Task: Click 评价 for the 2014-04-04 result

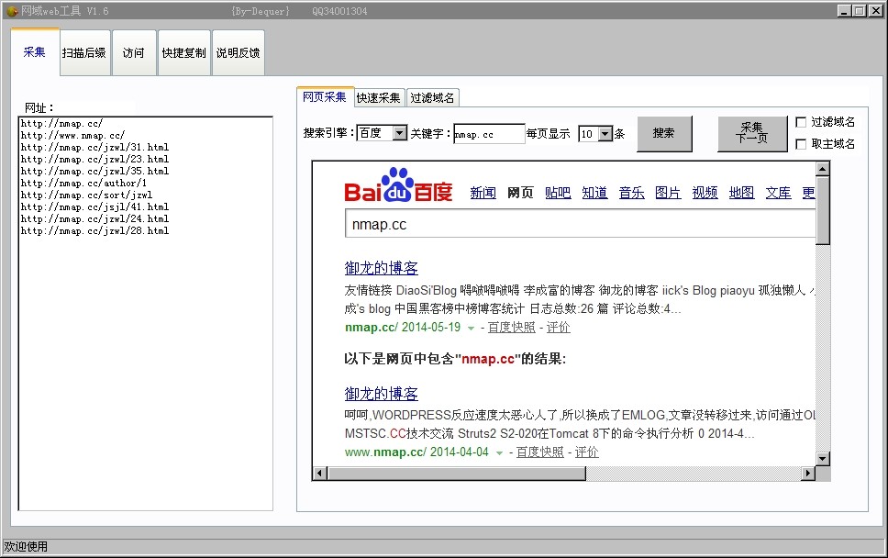Action: [587, 452]
